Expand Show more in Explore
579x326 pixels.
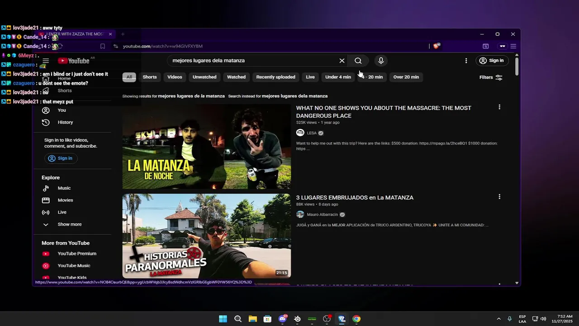[x=70, y=225]
